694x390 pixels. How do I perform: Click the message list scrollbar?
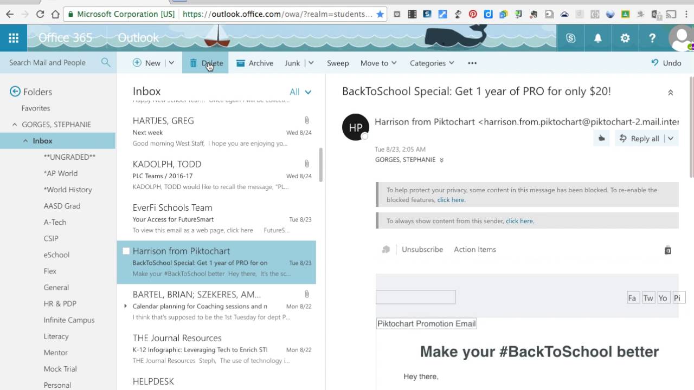320,165
